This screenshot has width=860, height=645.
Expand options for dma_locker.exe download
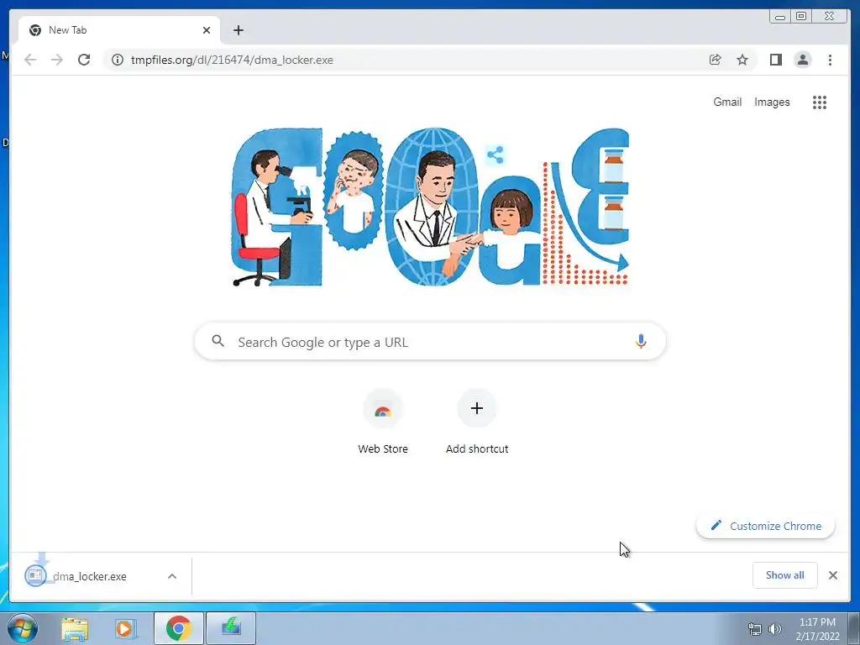pos(171,576)
